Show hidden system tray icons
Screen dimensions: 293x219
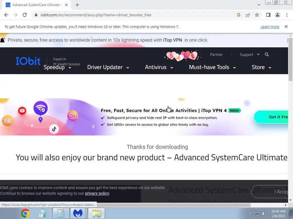coord(250,214)
